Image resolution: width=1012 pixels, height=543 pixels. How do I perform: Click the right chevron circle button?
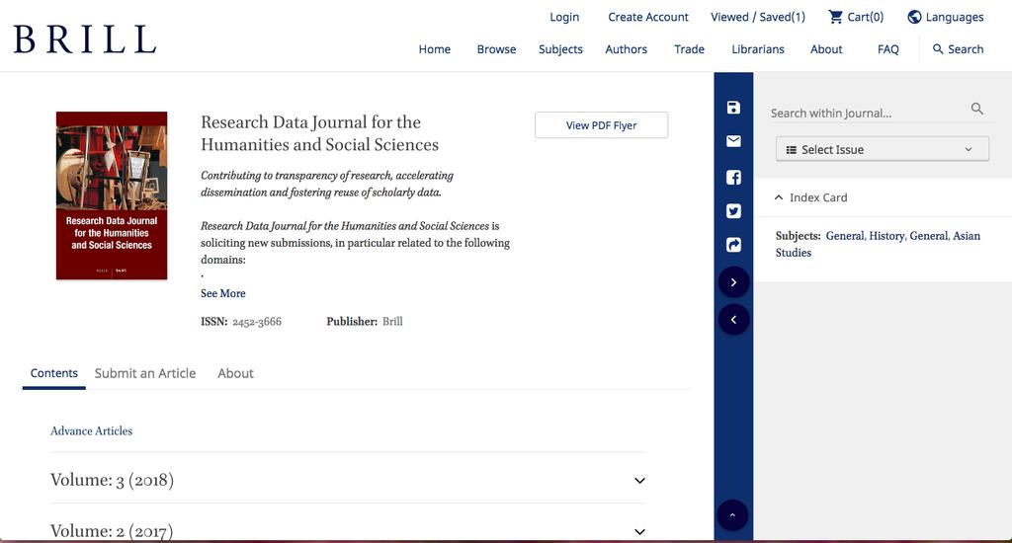click(733, 282)
